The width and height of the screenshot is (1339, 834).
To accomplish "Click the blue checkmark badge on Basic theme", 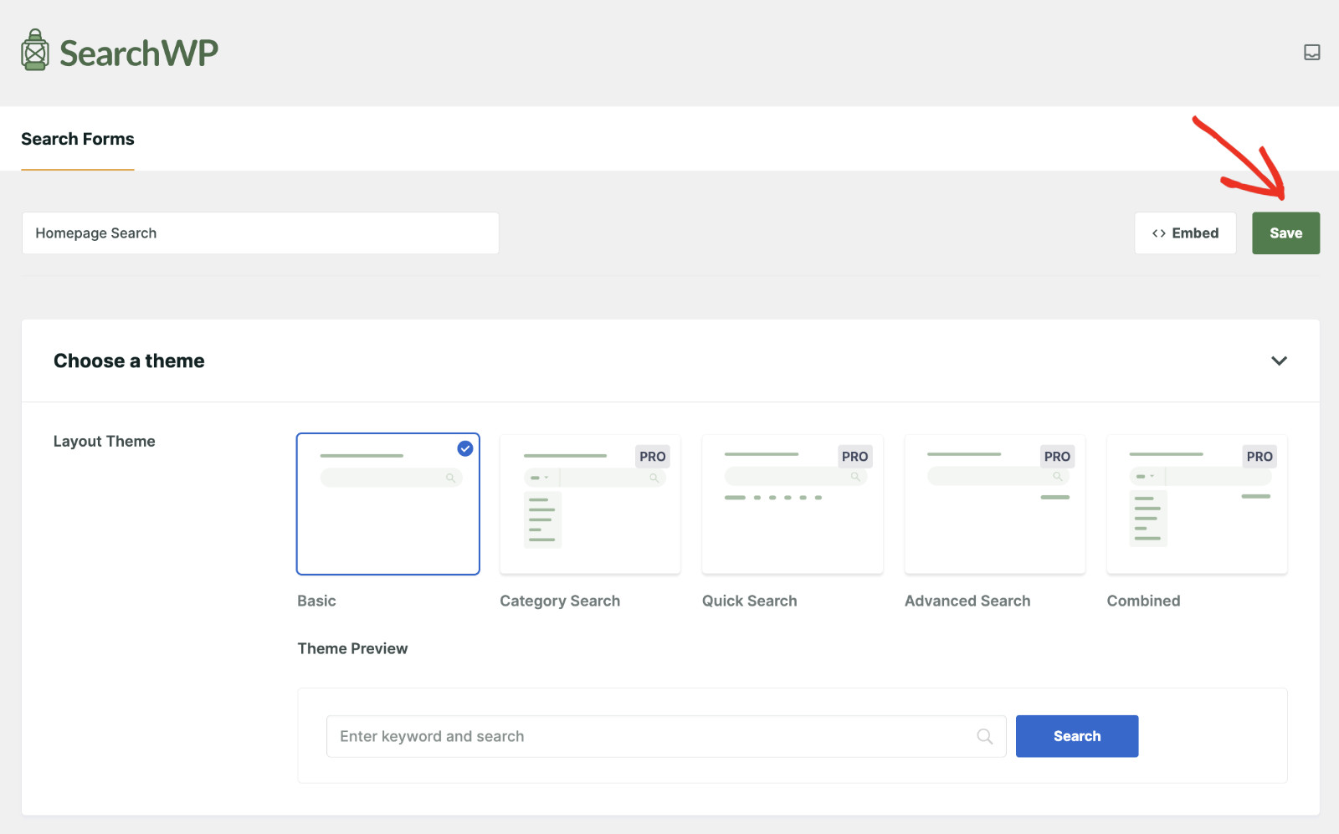I will [464, 448].
